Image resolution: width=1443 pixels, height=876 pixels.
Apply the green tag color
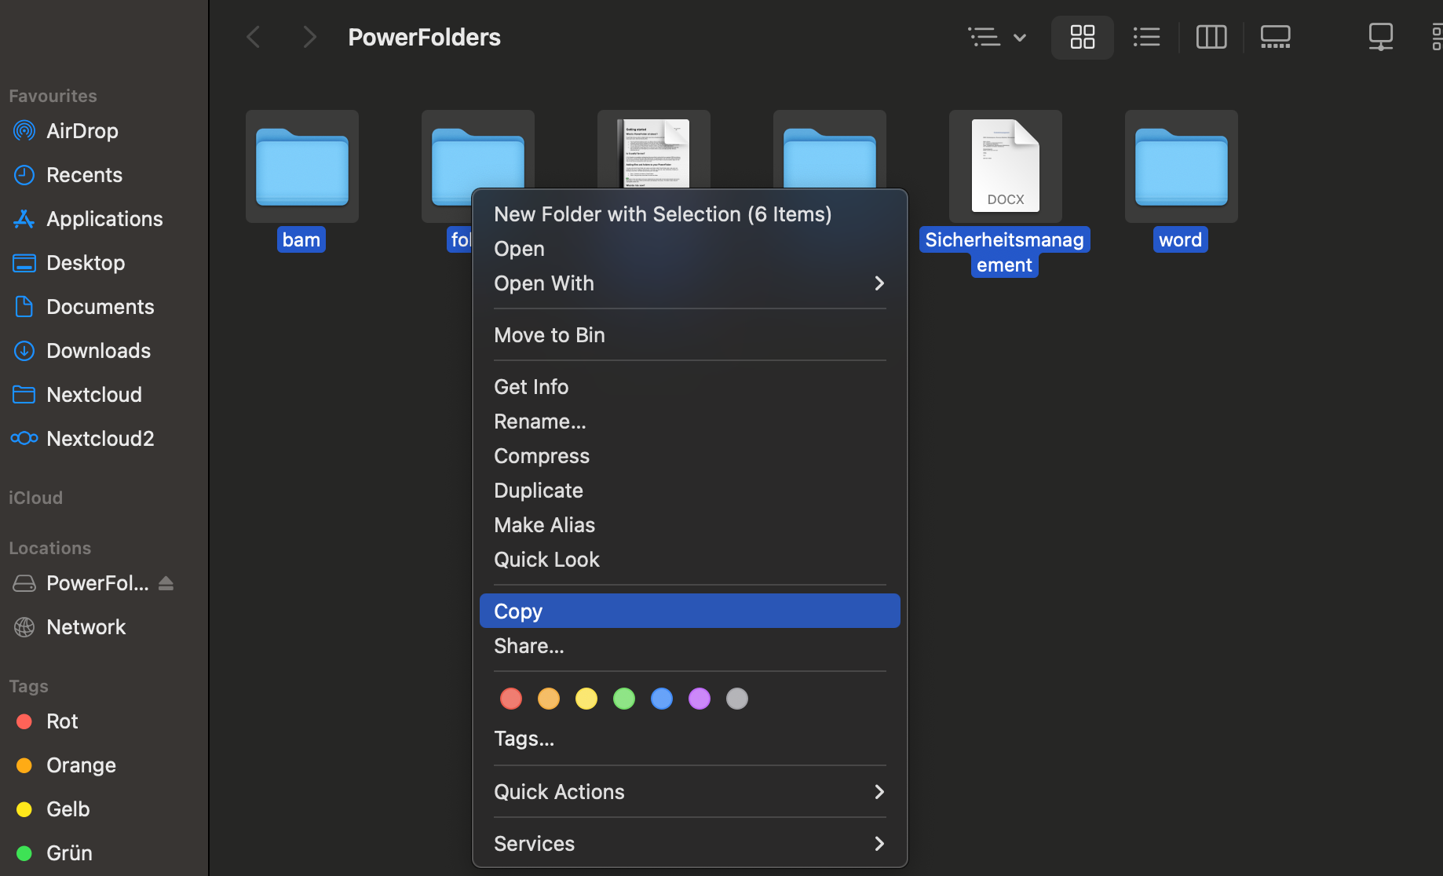point(624,699)
